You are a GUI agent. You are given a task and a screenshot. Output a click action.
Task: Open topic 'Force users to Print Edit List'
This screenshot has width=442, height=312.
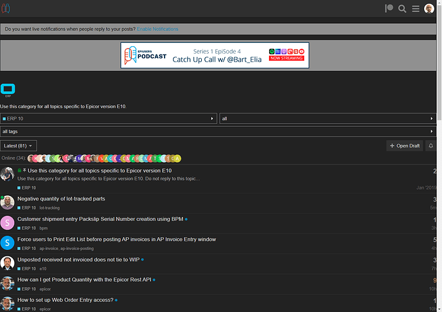pyautogui.click(x=117, y=239)
